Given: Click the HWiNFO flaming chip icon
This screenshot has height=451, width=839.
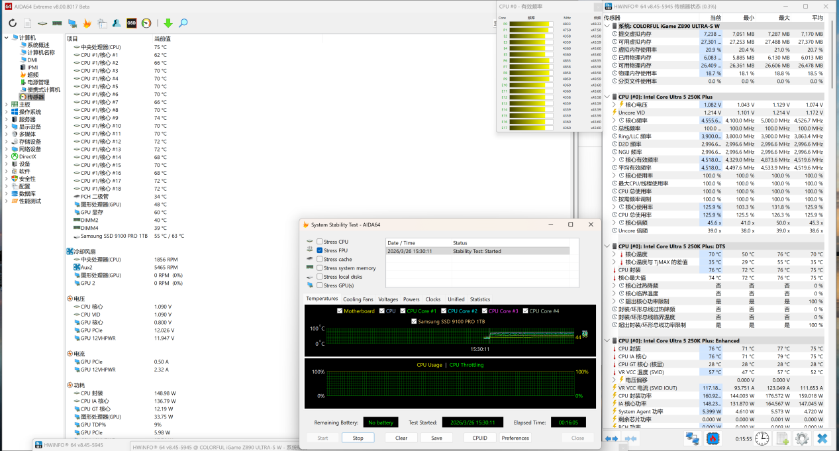Looking at the screenshot, I should [713, 438].
